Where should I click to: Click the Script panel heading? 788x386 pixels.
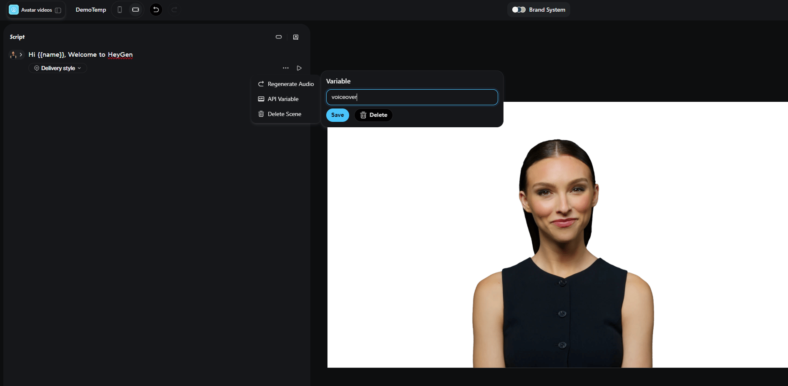click(x=17, y=37)
